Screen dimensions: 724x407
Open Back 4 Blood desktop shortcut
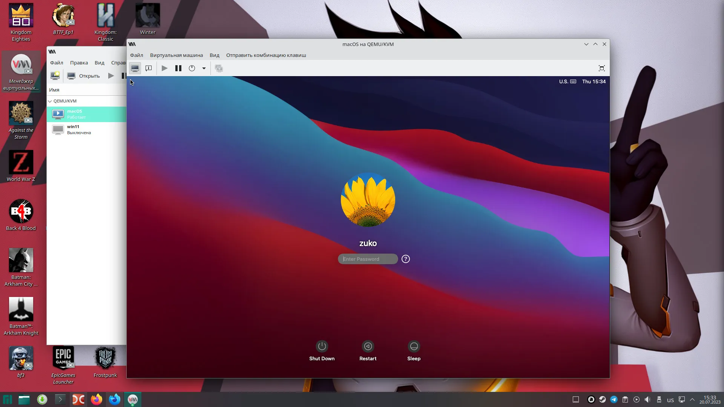point(21,215)
